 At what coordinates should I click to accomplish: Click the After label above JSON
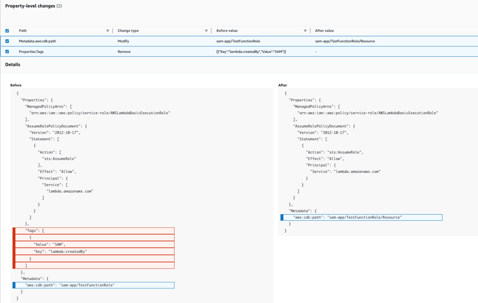283,85
